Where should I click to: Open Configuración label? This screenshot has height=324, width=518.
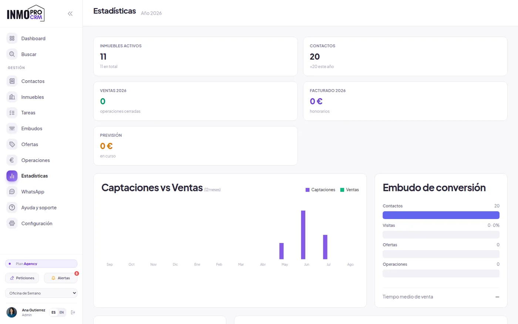pyautogui.click(x=37, y=223)
